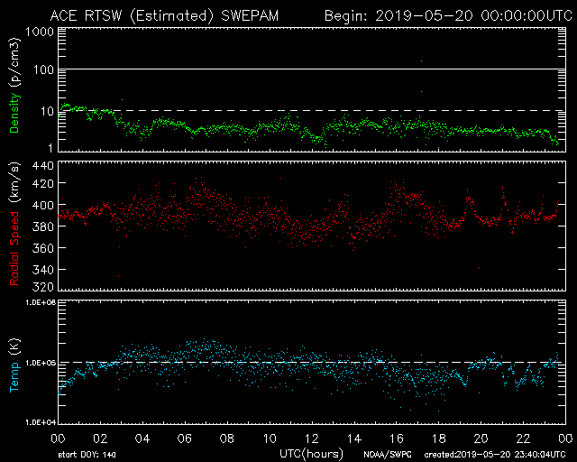Click the 06 hour marker on time axis

(184, 438)
